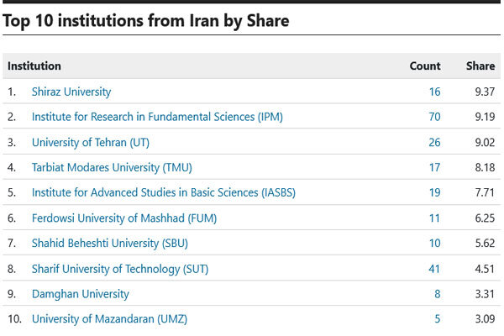Select Sharif University of Technology (SUT)
Viewport: 504px width, 336px height.
[120, 269]
